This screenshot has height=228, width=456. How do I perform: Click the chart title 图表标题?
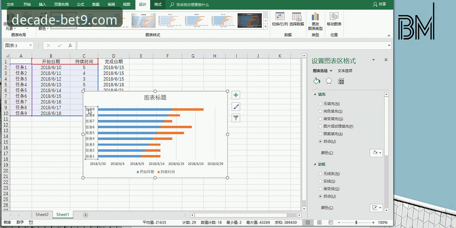point(155,98)
